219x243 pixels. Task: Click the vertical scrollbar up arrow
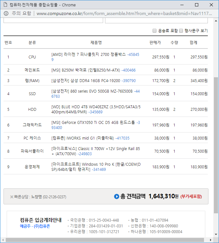pos(216,21)
